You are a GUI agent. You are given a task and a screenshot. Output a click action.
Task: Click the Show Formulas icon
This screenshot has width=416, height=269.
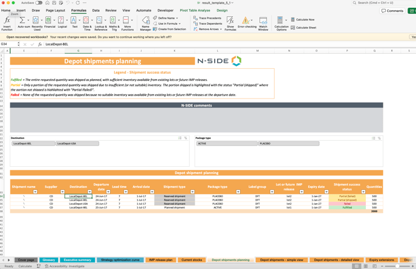point(230,23)
